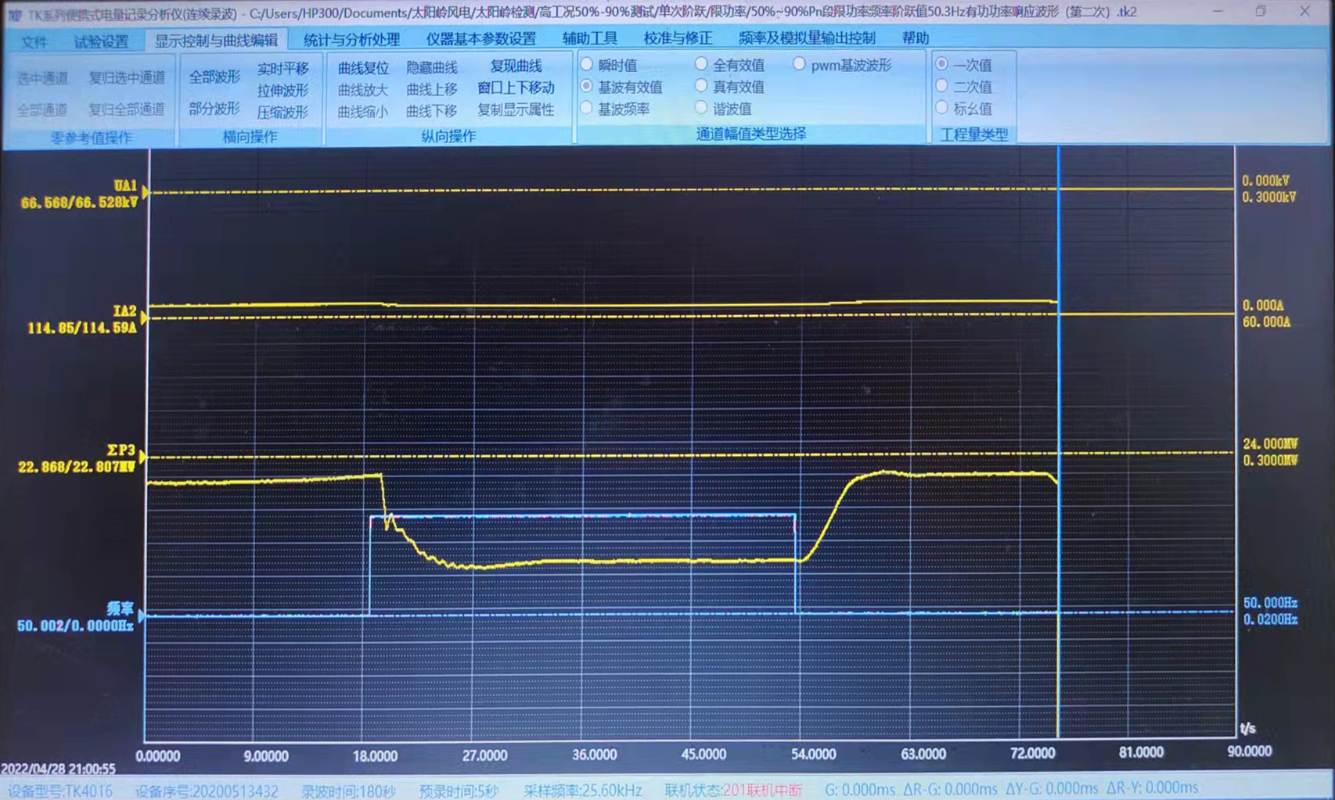Click the 曲线放大 zoom-in button
The width and height of the screenshot is (1335, 800).
pyautogui.click(x=362, y=90)
